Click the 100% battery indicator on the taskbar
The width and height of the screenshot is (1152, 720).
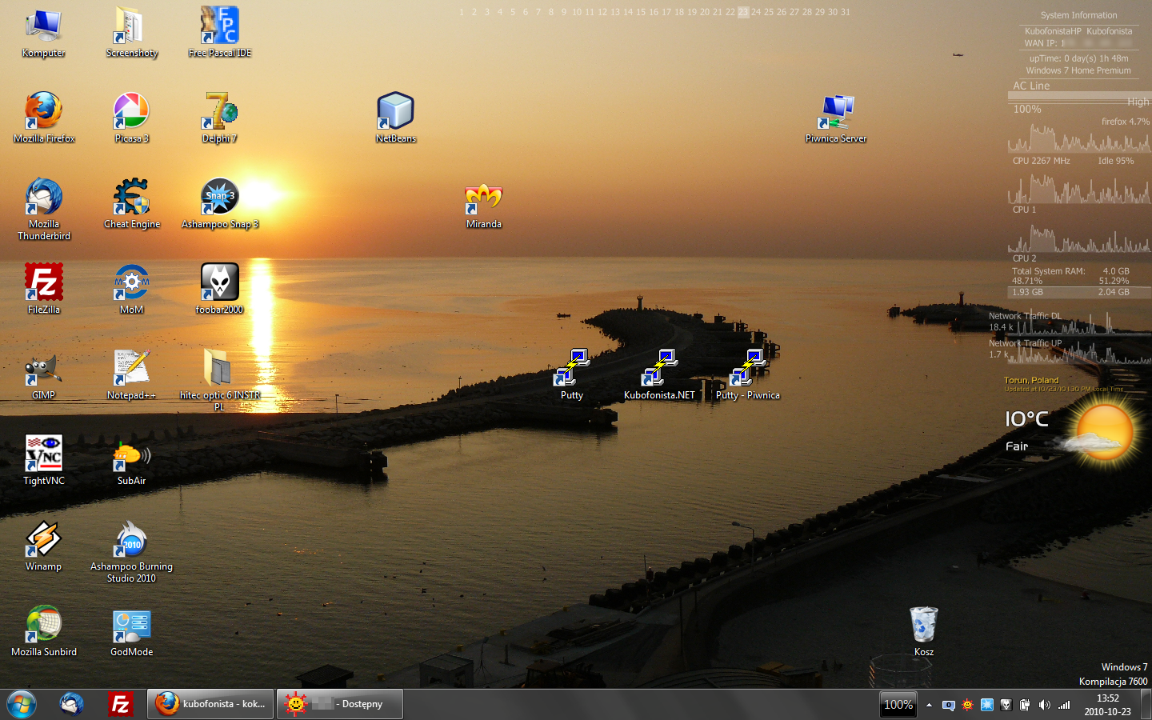point(898,705)
